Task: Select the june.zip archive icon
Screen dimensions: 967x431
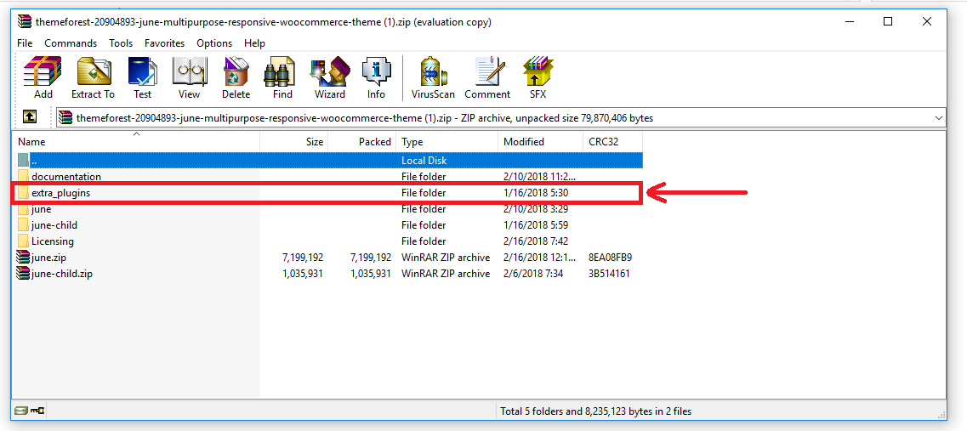Action: pyautogui.click(x=24, y=257)
